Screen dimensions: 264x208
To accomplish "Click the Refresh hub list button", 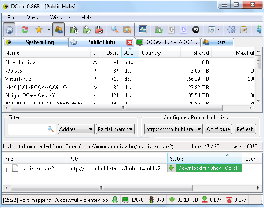I will coord(245,129).
